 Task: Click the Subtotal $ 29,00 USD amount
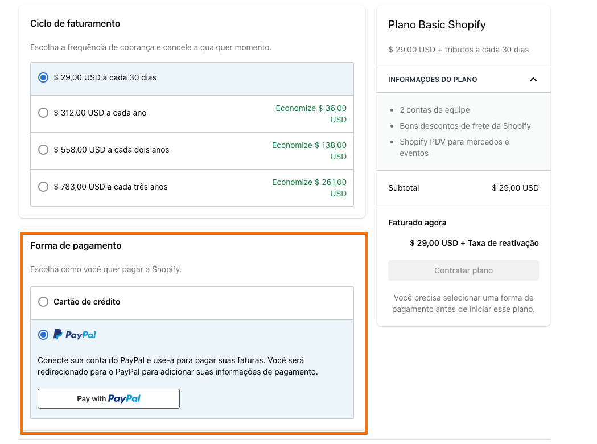[x=515, y=188]
